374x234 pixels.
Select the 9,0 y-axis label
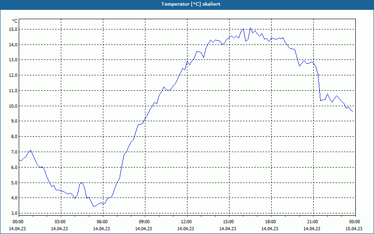coord(14,121)
